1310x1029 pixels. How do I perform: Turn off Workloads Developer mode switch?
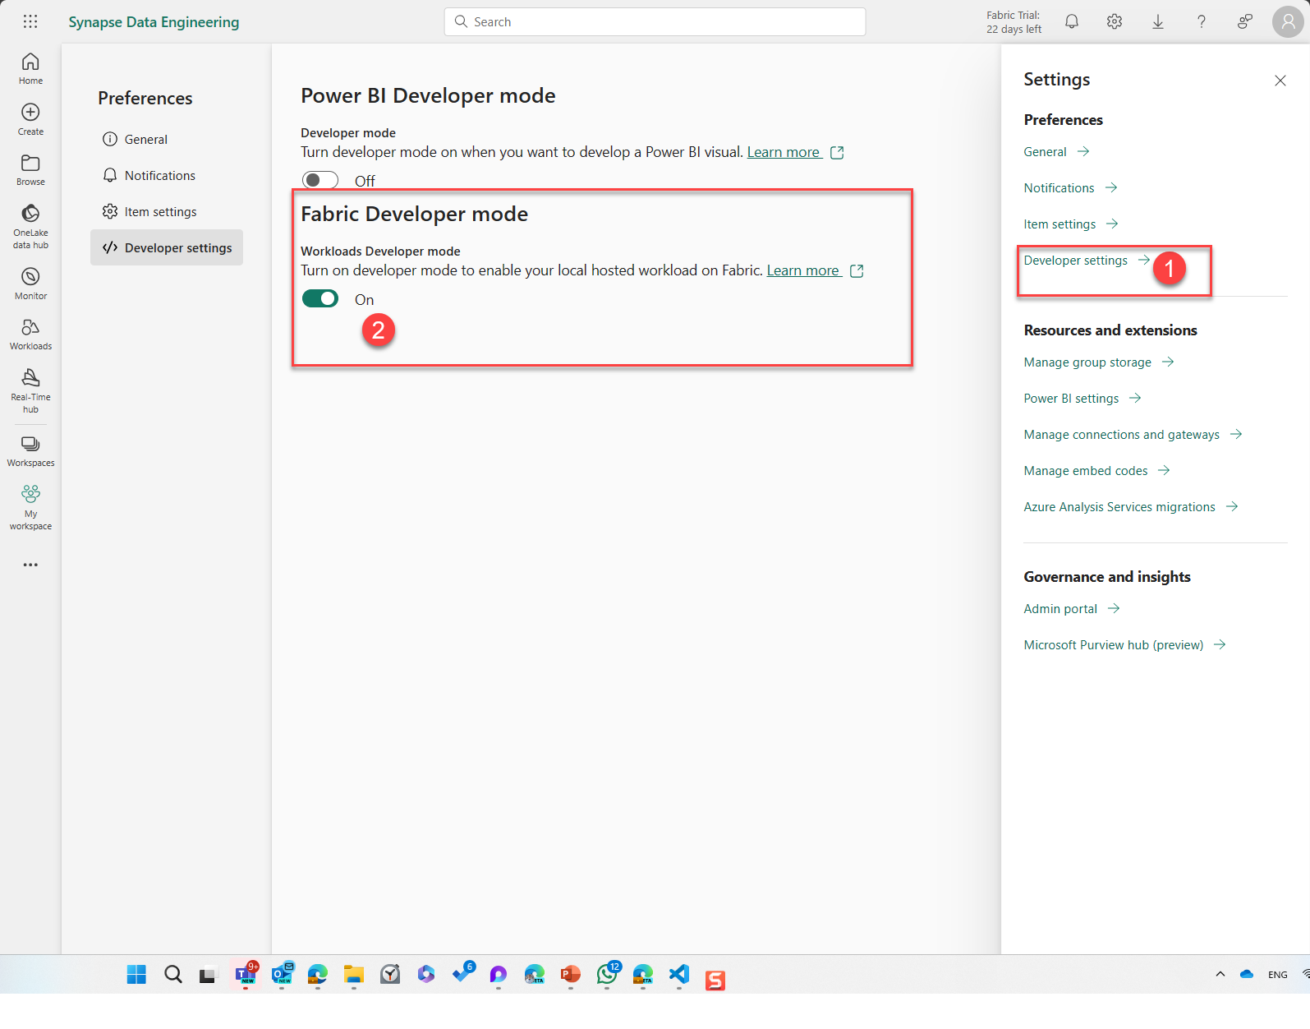(320, 298)
